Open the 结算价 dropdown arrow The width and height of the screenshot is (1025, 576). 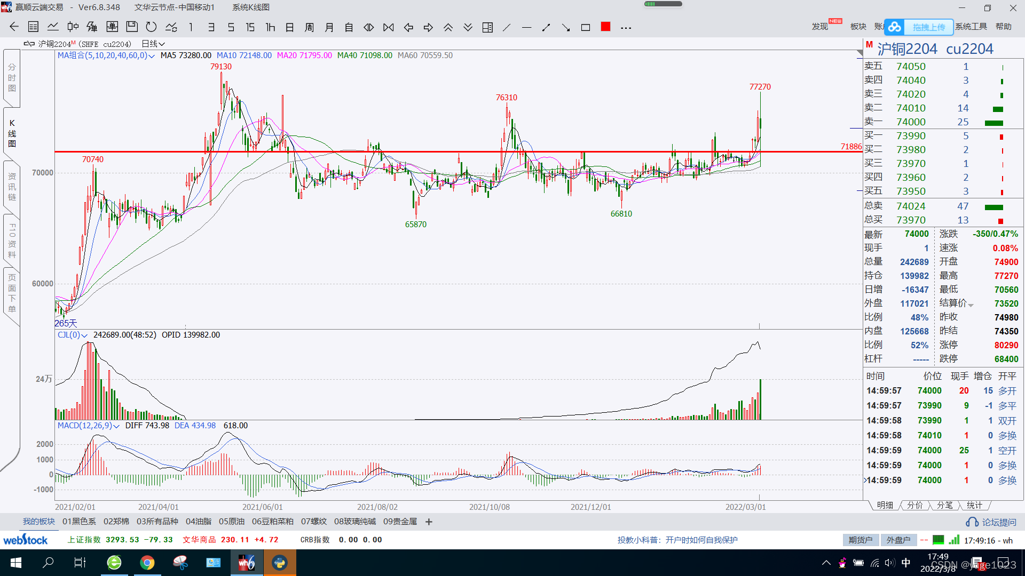[x=971, y=305]
